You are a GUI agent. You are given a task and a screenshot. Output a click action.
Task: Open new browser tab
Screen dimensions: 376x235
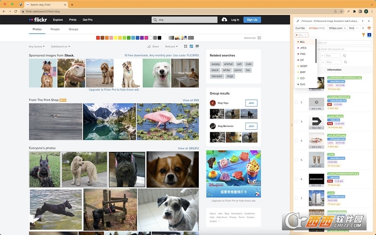[x=72, y=5]
